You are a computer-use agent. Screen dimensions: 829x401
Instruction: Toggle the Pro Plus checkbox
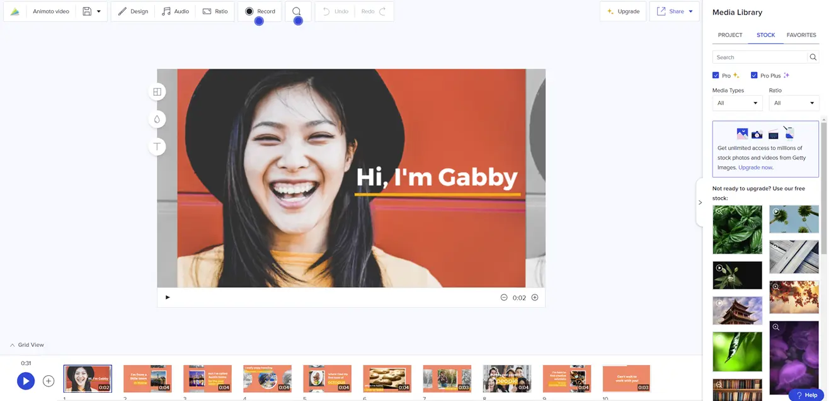(754, 76)
